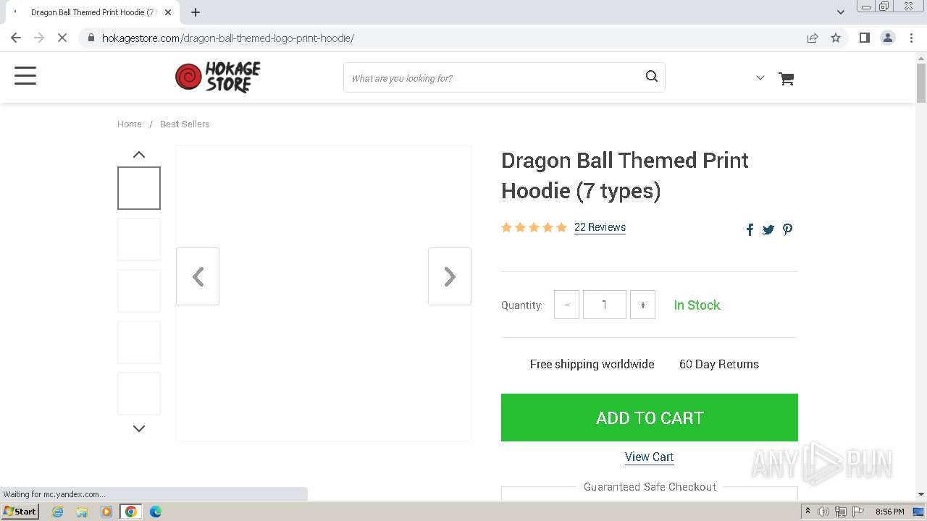Open the shopping cart icon
This screenshot has width=927, height=521.
tap(786, 78)
